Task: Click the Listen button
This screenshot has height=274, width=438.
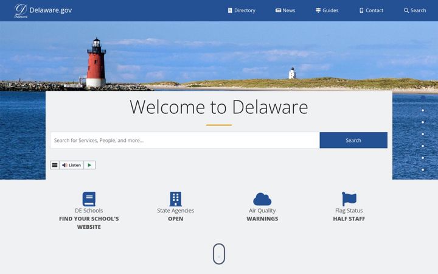Action: pyautogui.click(x=72, y=165)
